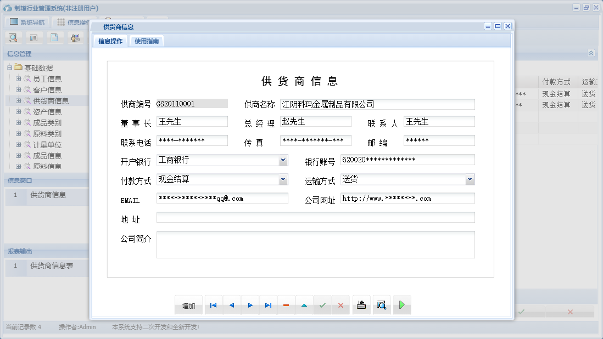Click the EMAIL input field
The image size is (603, 339).
[x=222, y=198]
